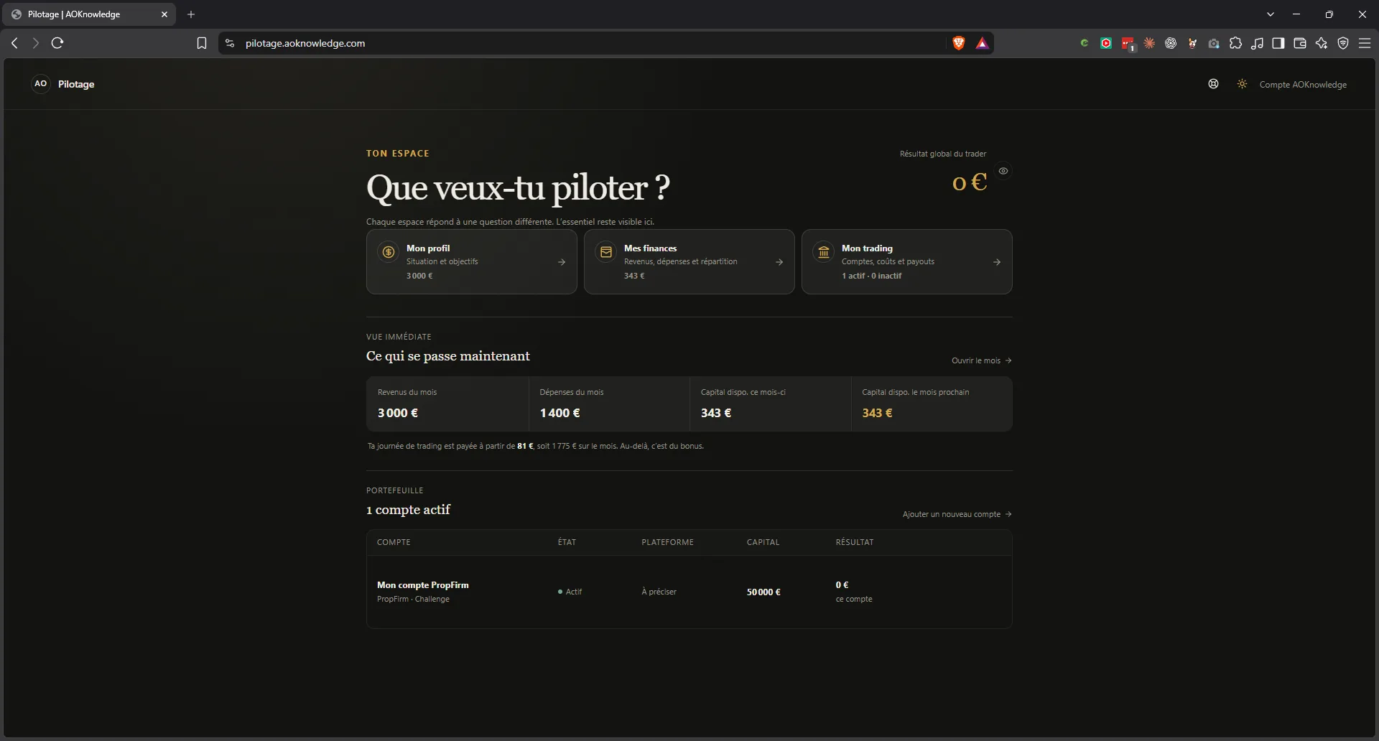Open Brave Rewards triangle icon
The width and height of the screenshot is (1379, 741).
982,43
